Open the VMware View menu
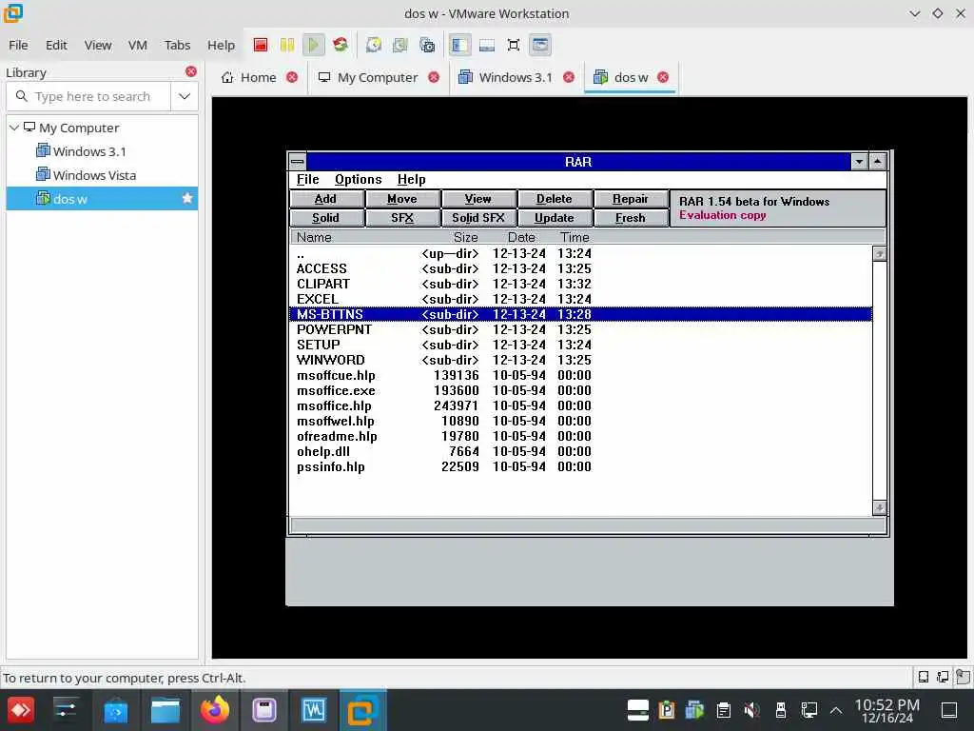 pos(98,45)
